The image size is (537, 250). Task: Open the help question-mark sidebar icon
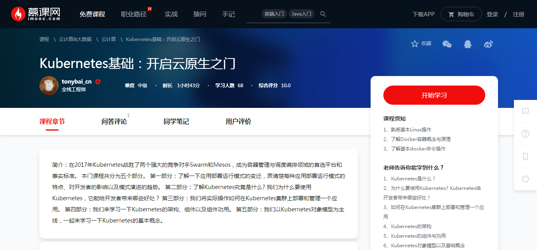click(x=525, y=134)
